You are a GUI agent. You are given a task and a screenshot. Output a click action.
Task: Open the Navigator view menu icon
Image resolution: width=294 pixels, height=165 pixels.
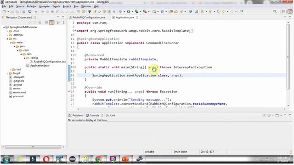(63, 22)
